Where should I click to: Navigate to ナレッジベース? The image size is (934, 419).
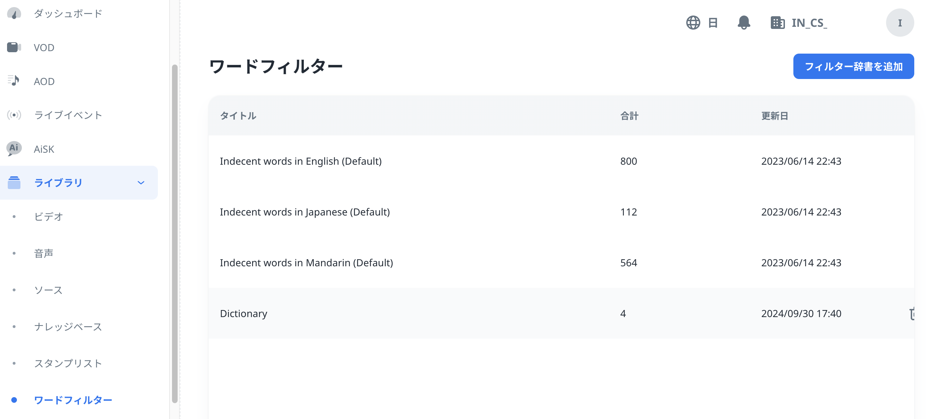click(68, 327)
